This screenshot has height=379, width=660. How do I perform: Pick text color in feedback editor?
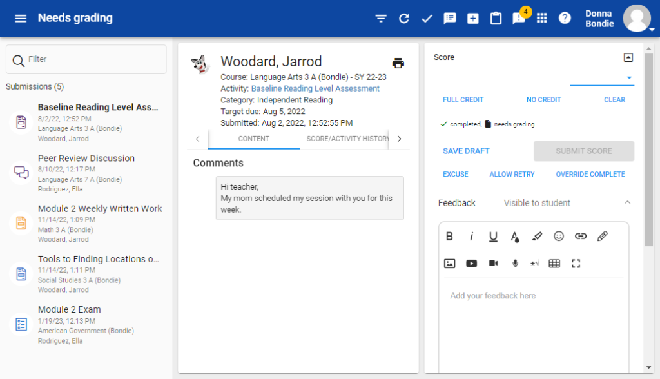pos(514,237)
